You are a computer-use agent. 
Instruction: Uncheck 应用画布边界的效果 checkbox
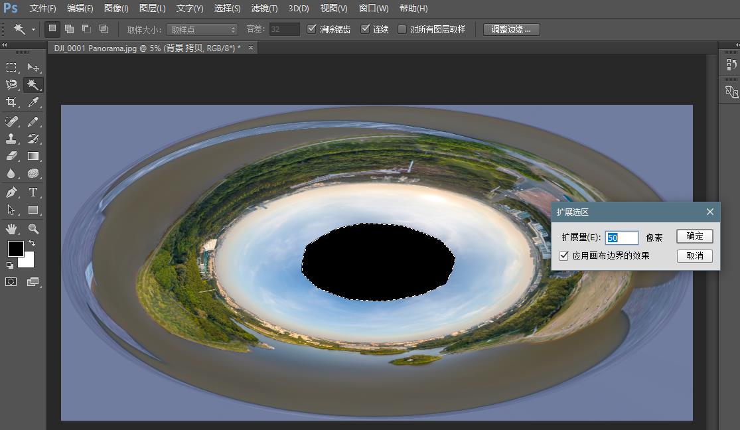pyautogui.click(x=564, y=255)
